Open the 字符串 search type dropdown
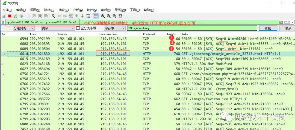This screenshot has height=130, width=295. 114,28
